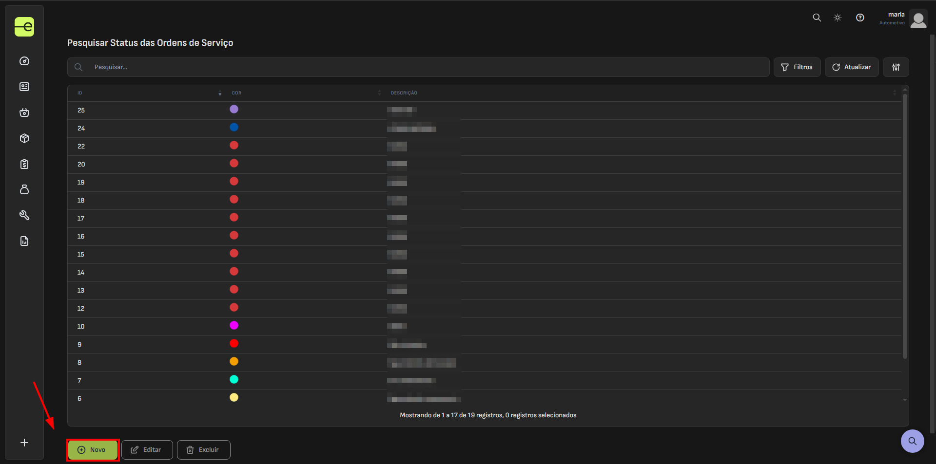Select the row with ID 19
Screen dimensions: 936x464
tap(485, 183)
